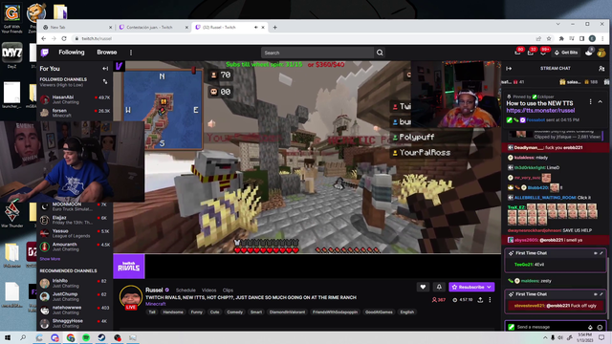Open the emote picker in chat input

[600, 327]
